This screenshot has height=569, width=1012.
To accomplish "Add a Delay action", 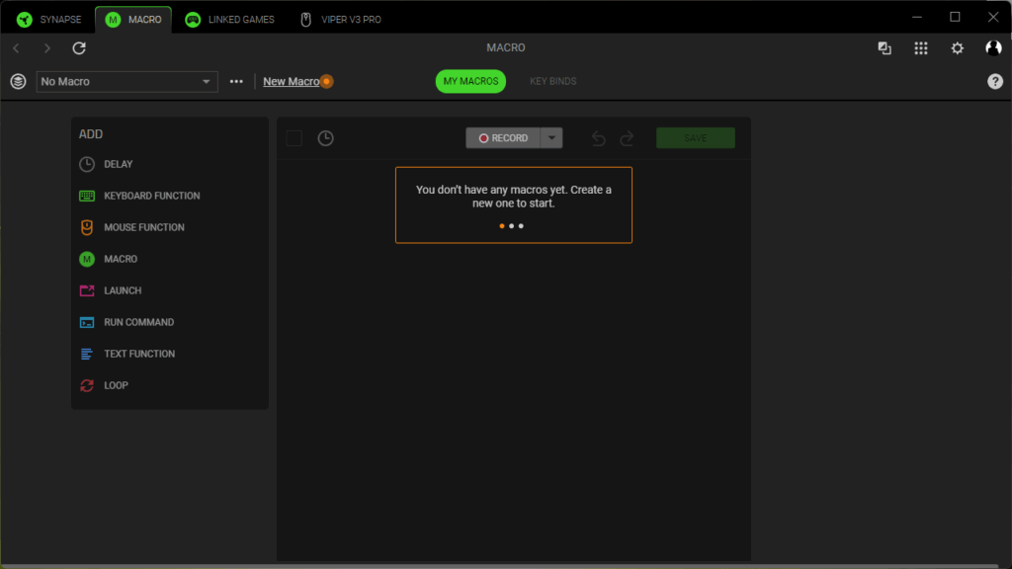I will point(118,164).
